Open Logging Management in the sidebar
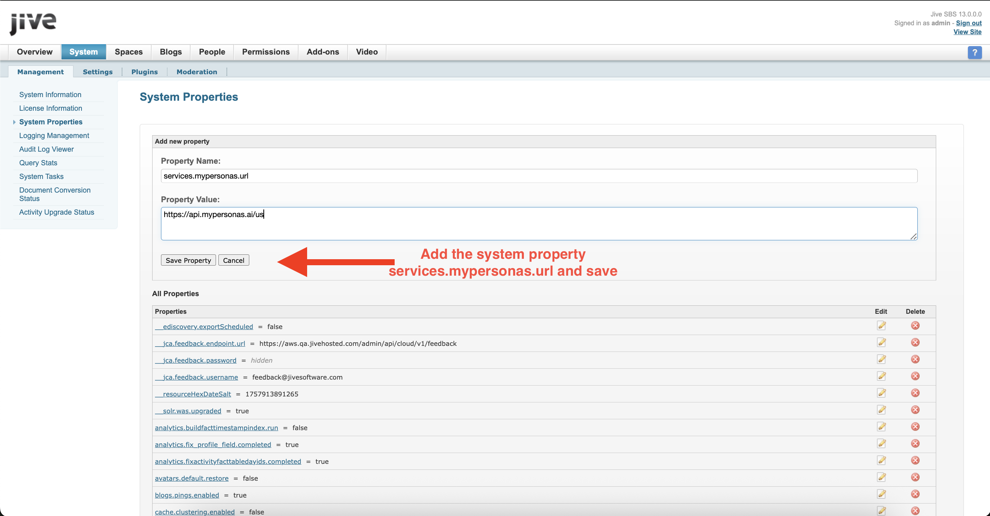990x516 pixels. click(54, 136)
